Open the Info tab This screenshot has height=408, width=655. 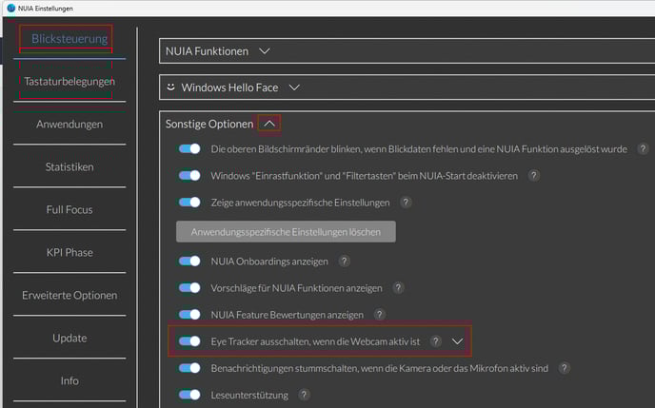click(69, 380)
